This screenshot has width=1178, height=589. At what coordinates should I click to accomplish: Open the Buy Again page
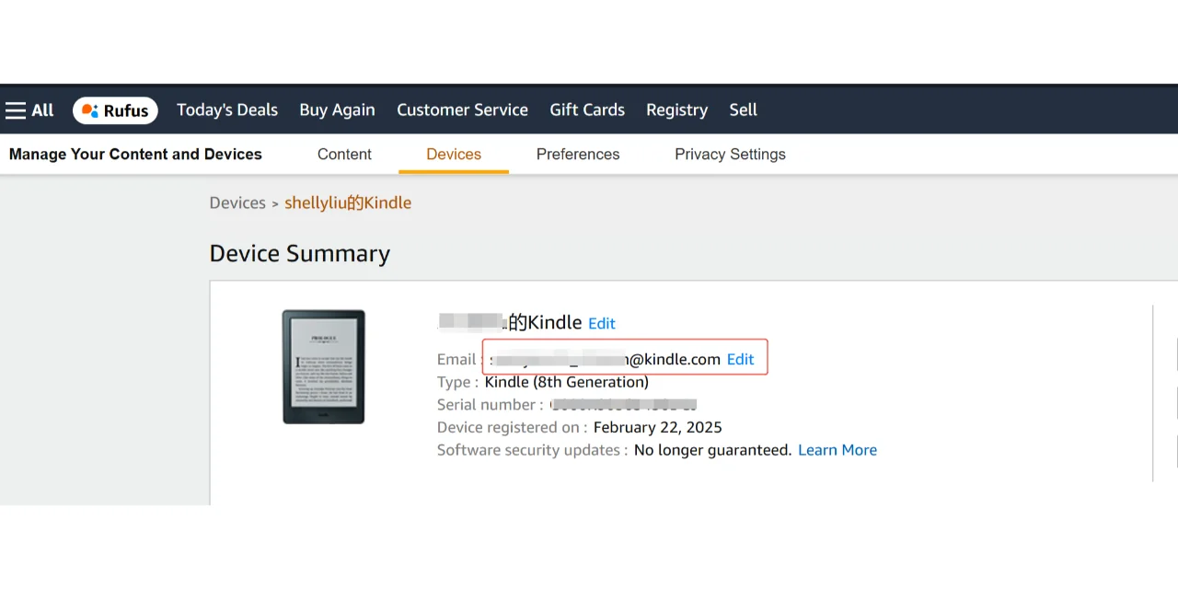[x=337, y=110]
